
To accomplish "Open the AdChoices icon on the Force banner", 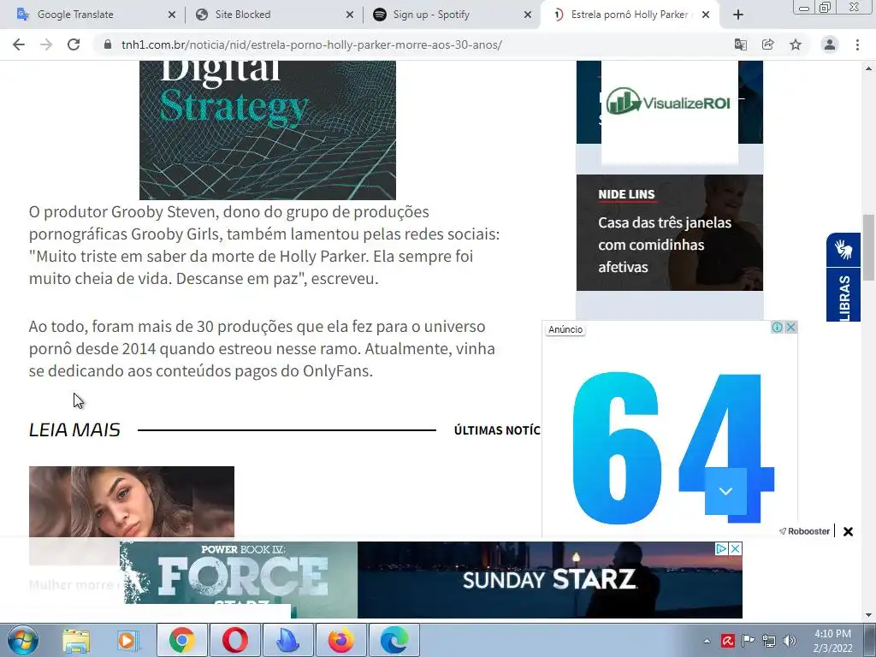I will 721,548.
